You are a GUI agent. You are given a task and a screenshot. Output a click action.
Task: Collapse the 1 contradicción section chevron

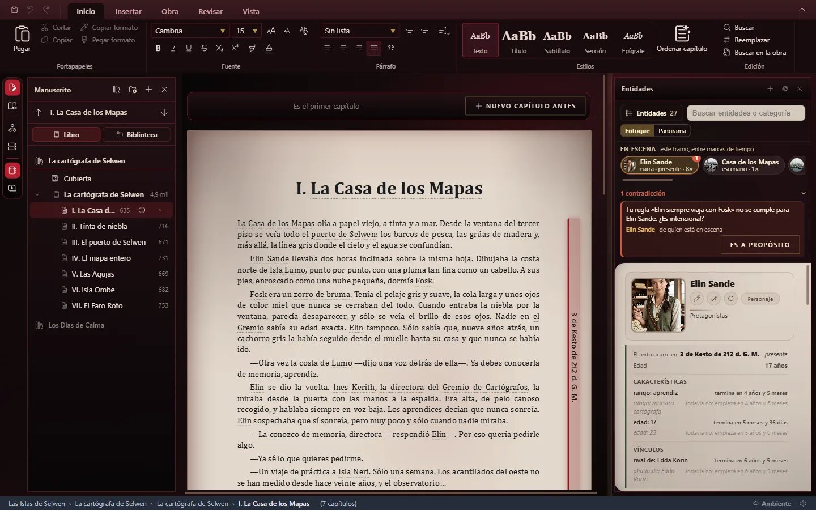803,193
